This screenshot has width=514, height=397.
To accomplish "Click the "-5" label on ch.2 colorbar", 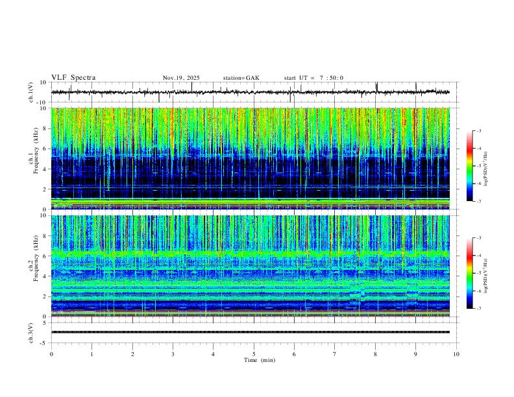I will point(479,273).
